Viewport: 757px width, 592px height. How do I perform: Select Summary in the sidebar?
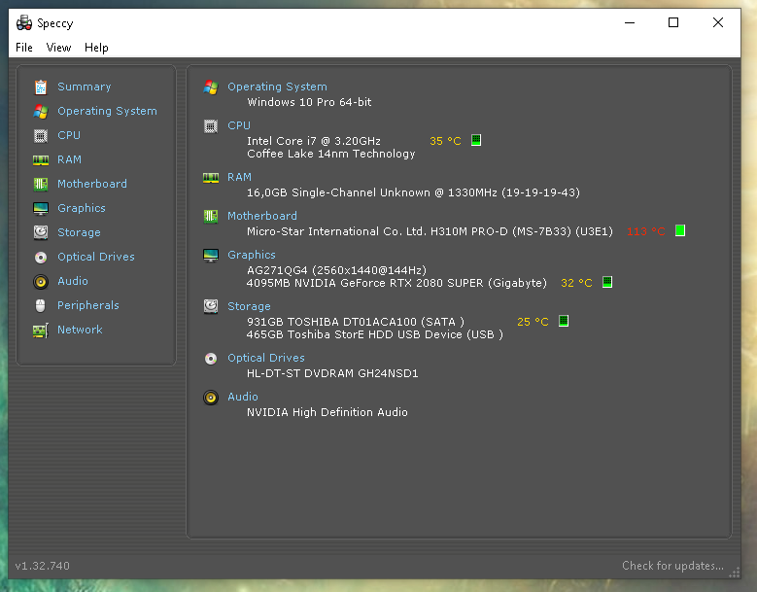pyautogui.click(x=85, y=87)
